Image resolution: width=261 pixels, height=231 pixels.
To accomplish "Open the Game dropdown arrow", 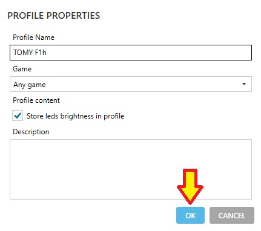I will click(244, 84).
